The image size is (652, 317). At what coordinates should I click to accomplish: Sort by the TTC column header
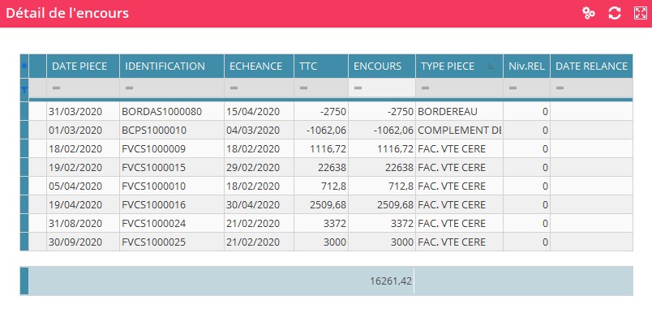tap(321, 66)
